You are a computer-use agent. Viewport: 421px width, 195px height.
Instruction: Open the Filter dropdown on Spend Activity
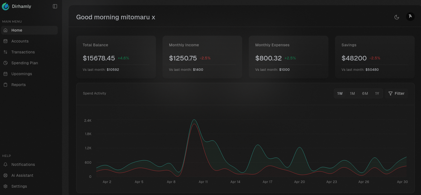coord(396,93)
